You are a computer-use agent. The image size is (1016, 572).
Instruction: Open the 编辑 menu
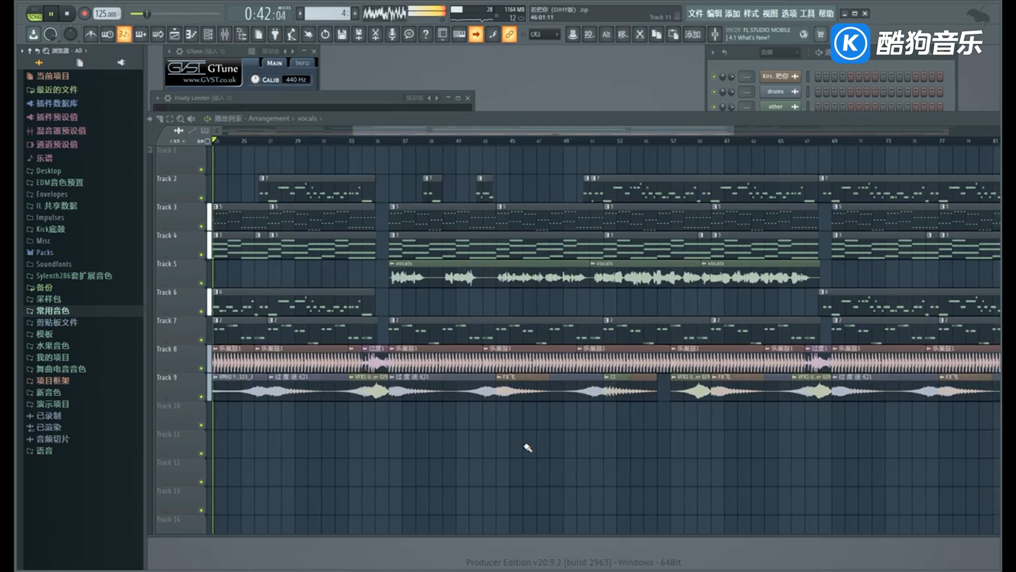[x=714, y=14]
